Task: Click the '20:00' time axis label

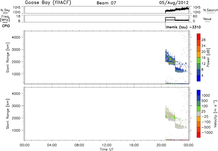Action: click(x=161, y=145)
